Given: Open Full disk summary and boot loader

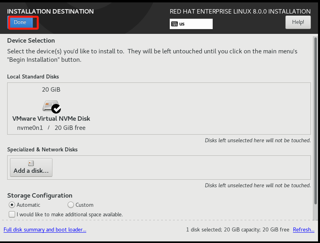Looking at the screenshot, I should (x=45, y=229).
